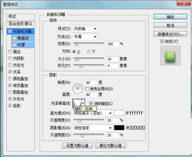
Task: Select the 斜面和浮雕 list entry label
Action: (x=22, y=31)
